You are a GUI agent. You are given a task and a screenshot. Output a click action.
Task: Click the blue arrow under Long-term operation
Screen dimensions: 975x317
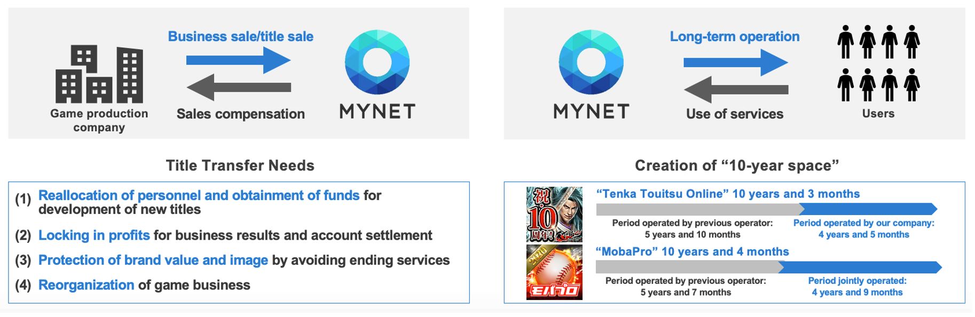[735, 62]
